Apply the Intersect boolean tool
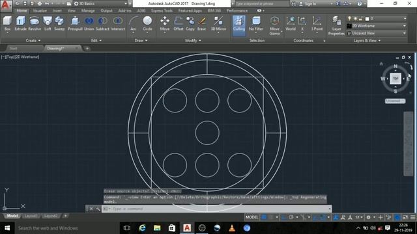 (118, 23)
